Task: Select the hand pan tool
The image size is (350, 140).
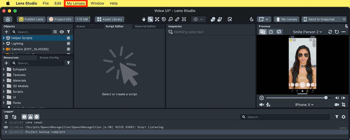Action: point(144,19)
